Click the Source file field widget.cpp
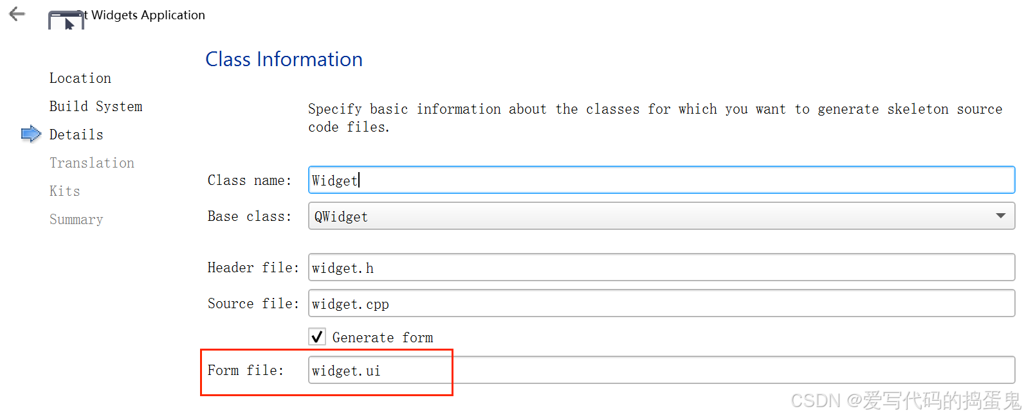This screenshot has height=418, width=1024. [661, 303]
